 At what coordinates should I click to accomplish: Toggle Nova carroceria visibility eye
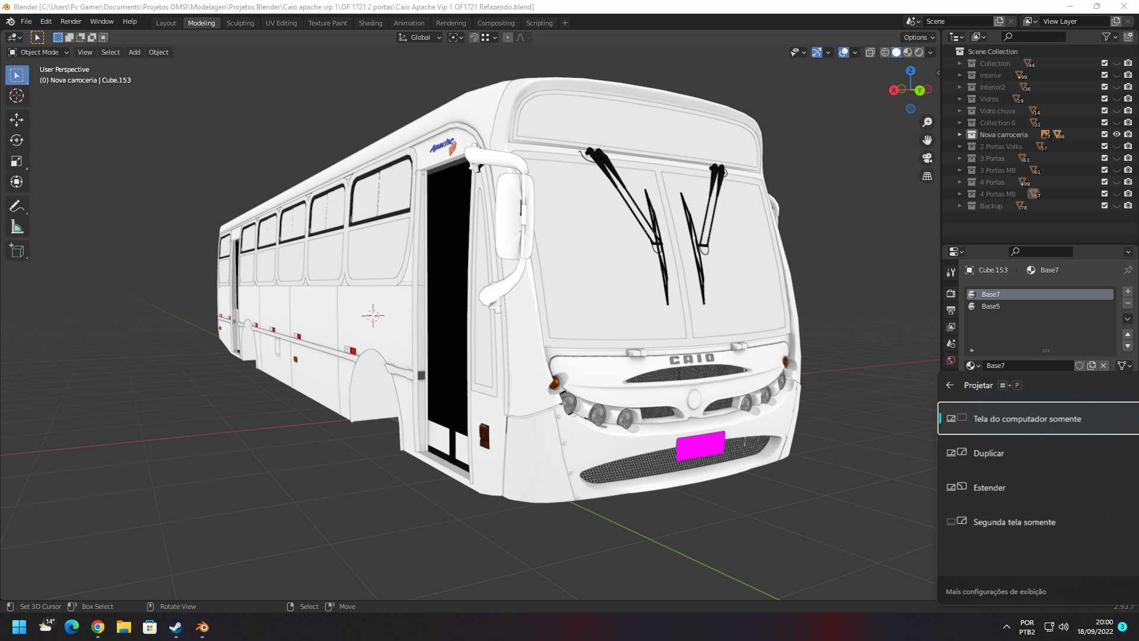(x=1116, y=135)
